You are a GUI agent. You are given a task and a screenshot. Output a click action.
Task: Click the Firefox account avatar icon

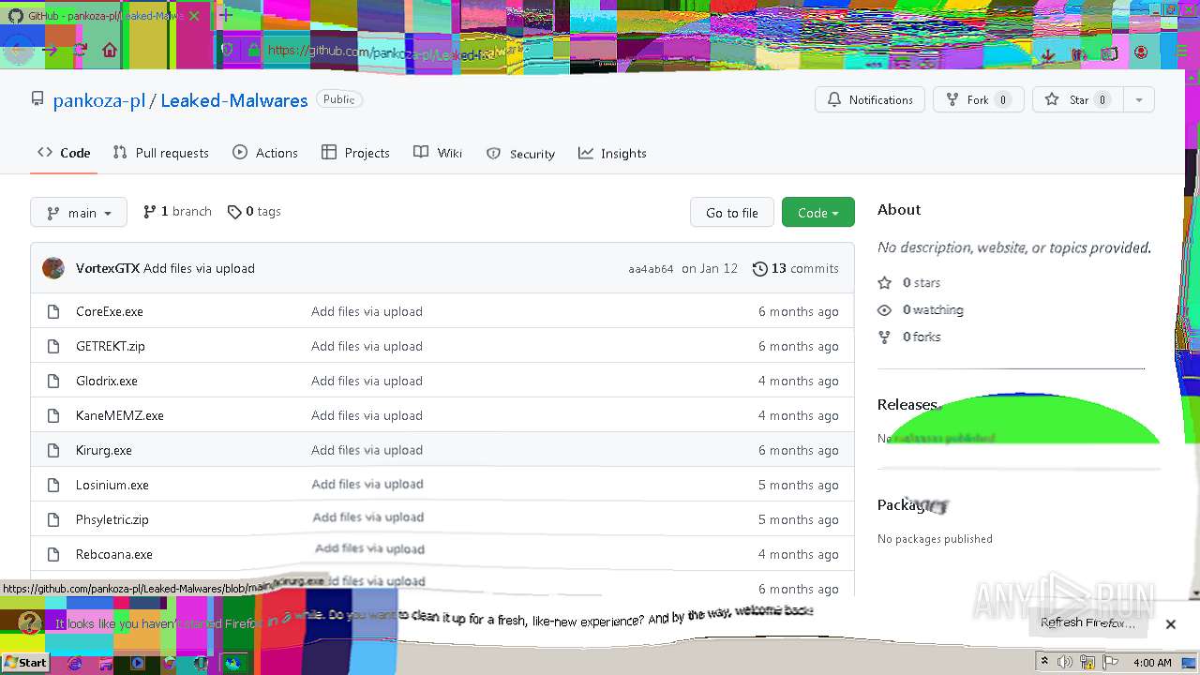coord(1141,52)
